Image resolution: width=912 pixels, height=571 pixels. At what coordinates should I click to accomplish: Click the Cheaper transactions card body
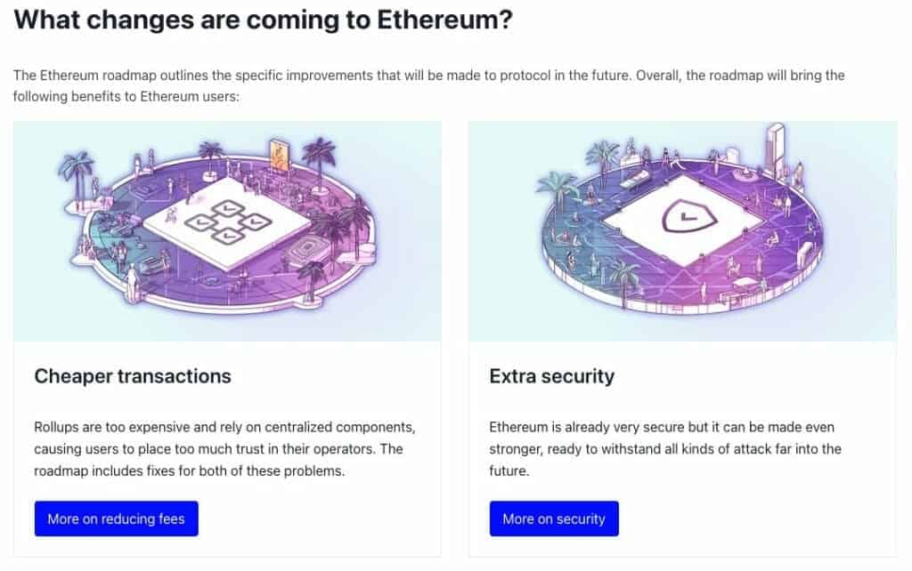coord(227,449)
